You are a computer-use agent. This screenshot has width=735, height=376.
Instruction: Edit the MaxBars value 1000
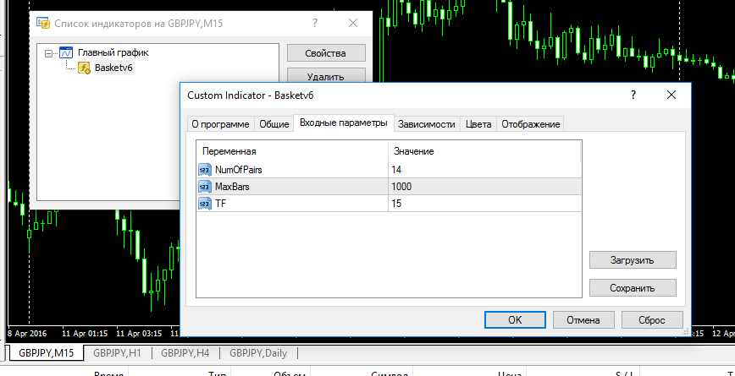(x=484, y=187)
